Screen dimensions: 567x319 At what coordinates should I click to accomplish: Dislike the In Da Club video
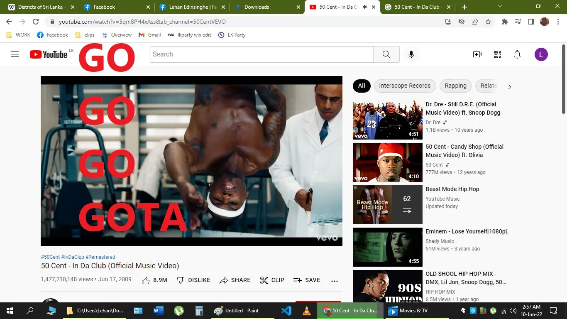193,280
